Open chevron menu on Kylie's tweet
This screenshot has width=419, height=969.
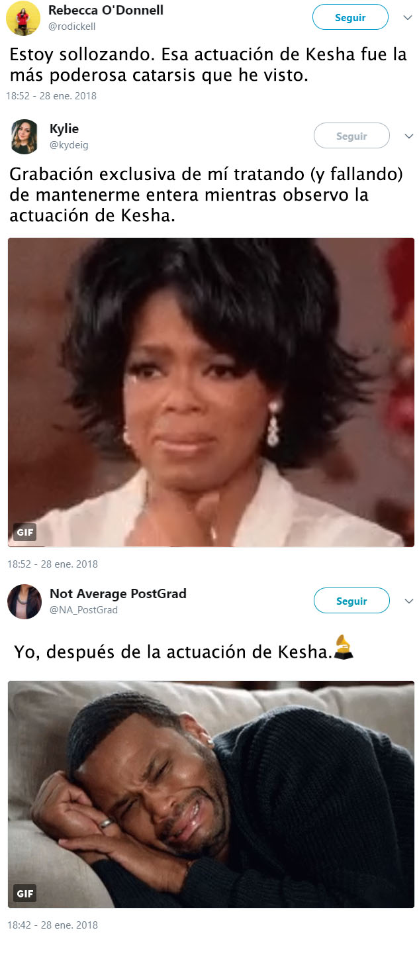408,136
